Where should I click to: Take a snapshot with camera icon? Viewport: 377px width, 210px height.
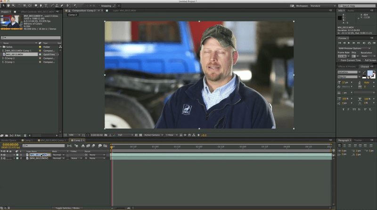(x=106, y=135)
